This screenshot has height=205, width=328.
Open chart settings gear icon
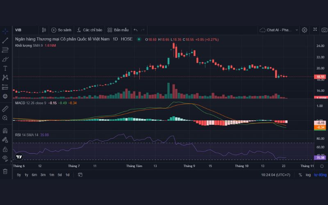(304, 30)
